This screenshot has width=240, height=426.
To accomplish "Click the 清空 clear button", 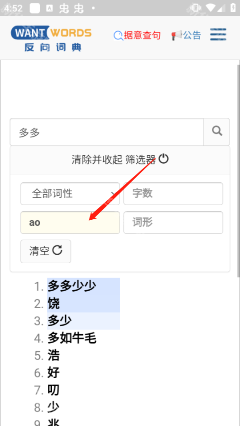I will point(45,251).
